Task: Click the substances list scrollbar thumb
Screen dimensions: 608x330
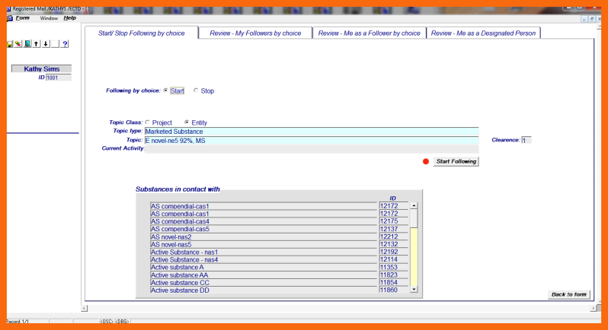Action: point(414,218)
